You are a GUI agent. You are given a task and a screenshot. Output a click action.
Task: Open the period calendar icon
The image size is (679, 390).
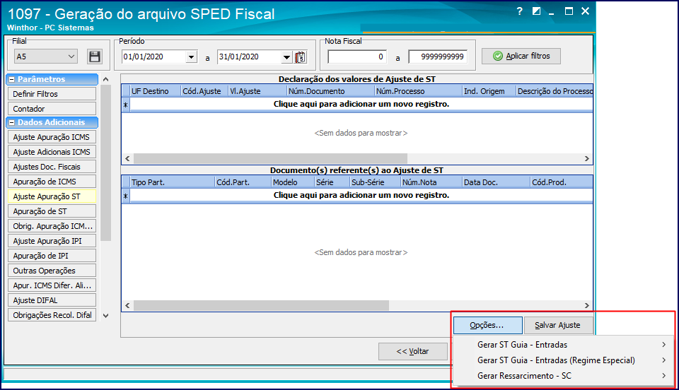[x=301, y=57]
